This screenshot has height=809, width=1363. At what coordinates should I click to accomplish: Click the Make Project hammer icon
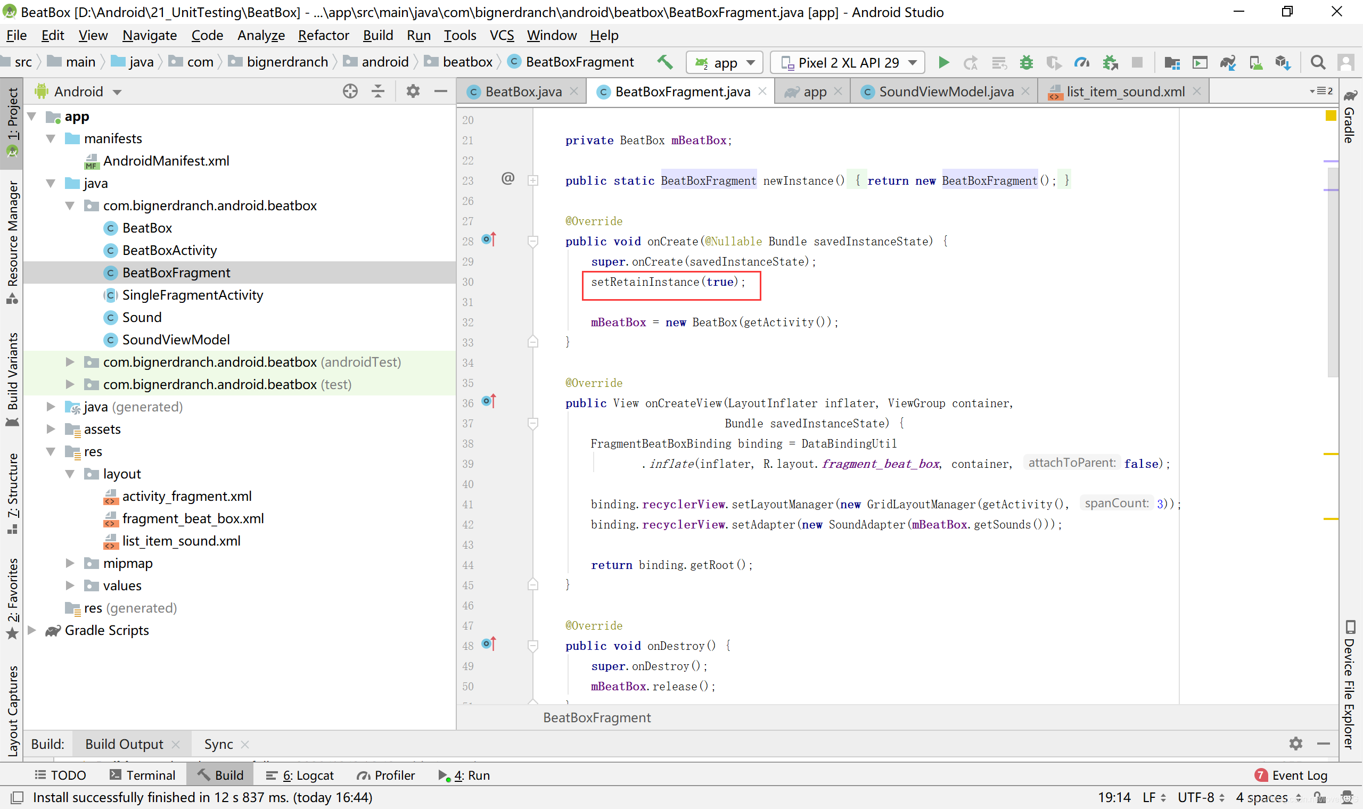pos(664,62)
